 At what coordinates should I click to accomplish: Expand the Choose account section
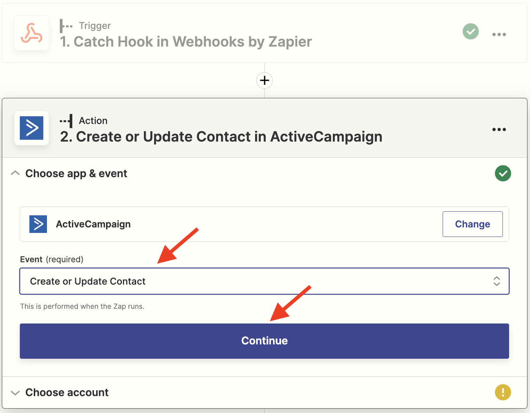(15, 393)
